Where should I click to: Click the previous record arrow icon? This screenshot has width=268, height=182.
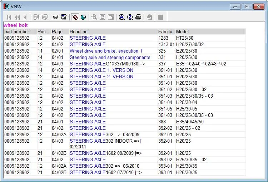point(25,17)
